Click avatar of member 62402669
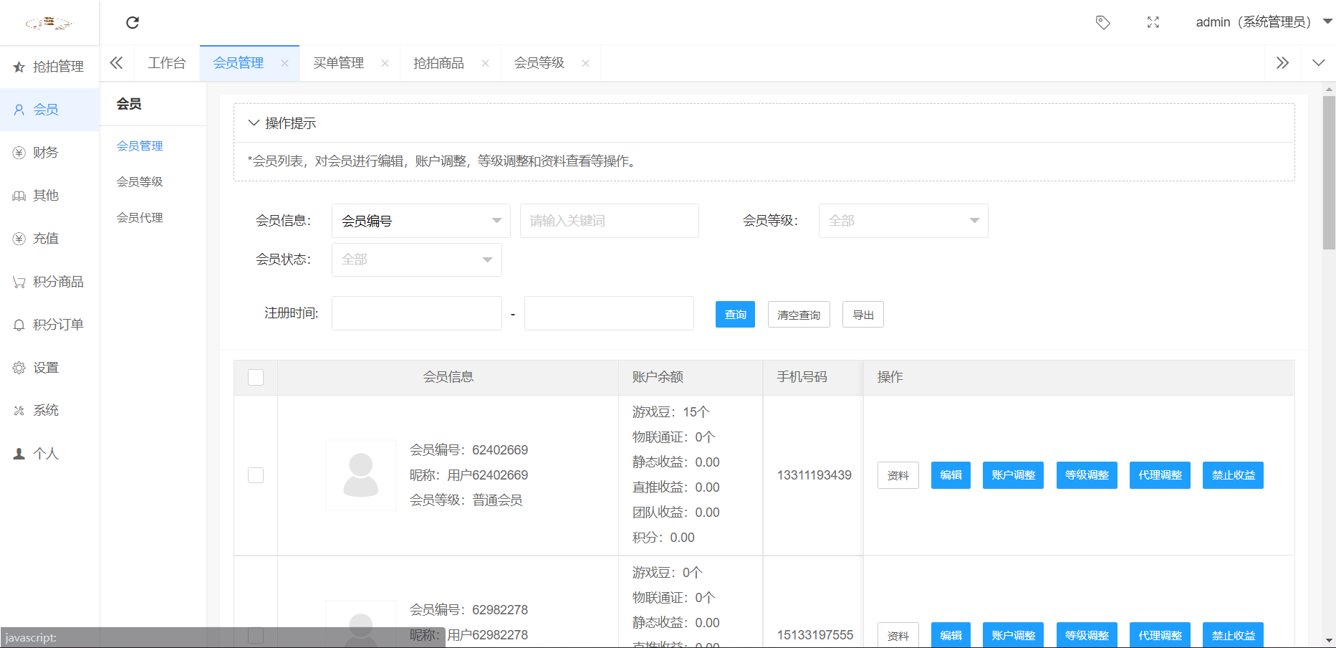 (x=361, y=475)
